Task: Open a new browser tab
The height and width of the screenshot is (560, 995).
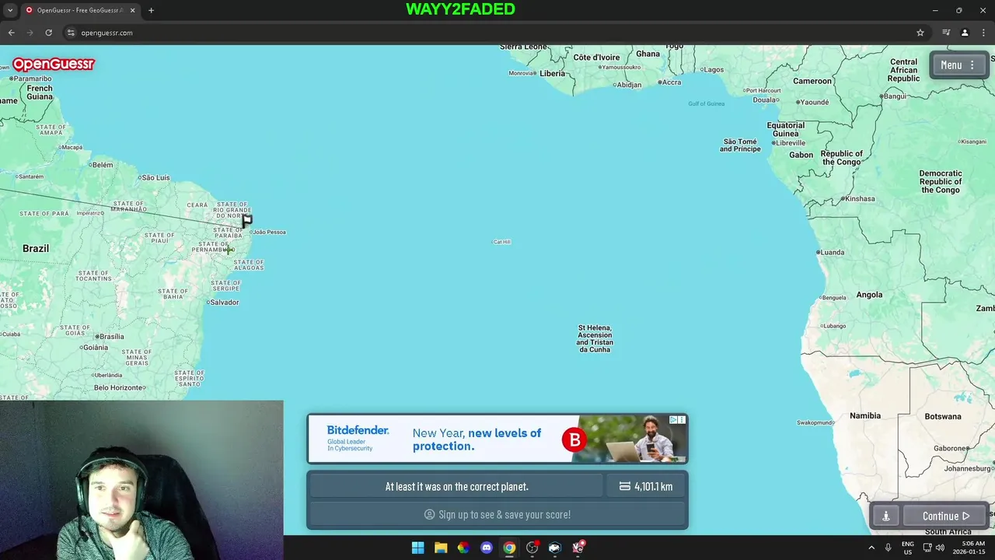Action: pos(151,10)
